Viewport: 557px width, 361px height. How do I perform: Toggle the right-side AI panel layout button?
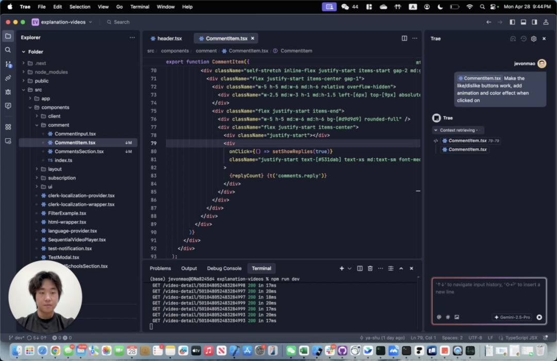pos(534,22)
